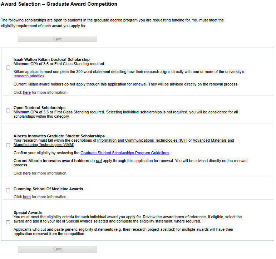Open the Graduate Student Scholarships Program Guidelines link
276x259 pixels.
pos(125,153)
